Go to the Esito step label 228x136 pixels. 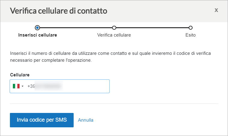[x=190, y=35]
